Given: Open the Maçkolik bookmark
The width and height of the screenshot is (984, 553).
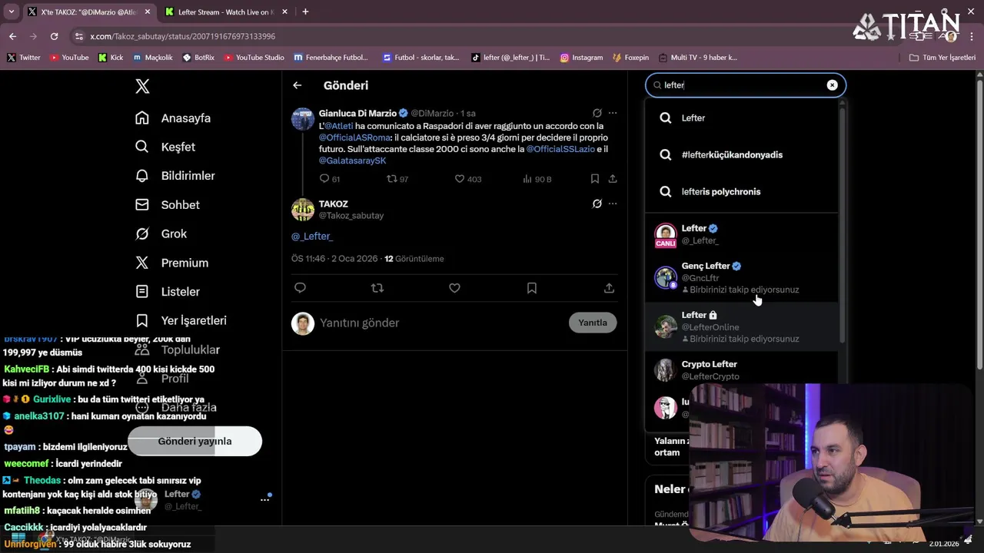Looking at the screenshot, I should coord(153,58).
